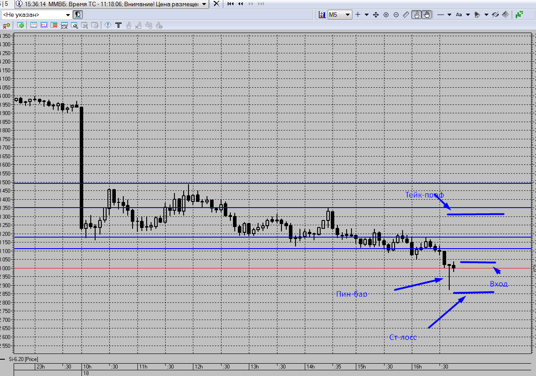This screenshot has width=536, height=376.
Task: Click the blue exclamation alert icon
Action: coord(108,25)
